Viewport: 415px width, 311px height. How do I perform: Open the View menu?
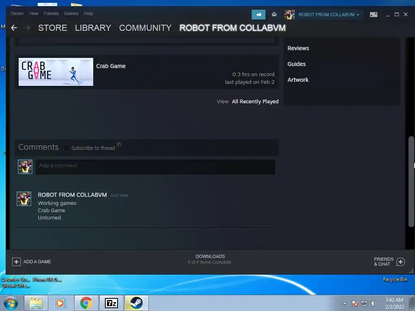[34, 13]
